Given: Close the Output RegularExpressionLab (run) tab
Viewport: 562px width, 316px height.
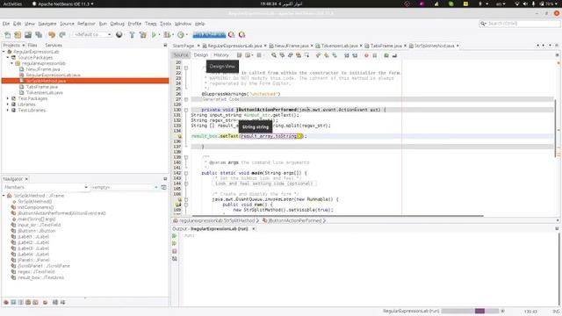Looking at the screenshot, I should [x=254, y=228].
